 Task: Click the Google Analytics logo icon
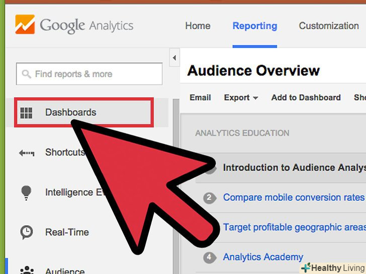(25, 24)
